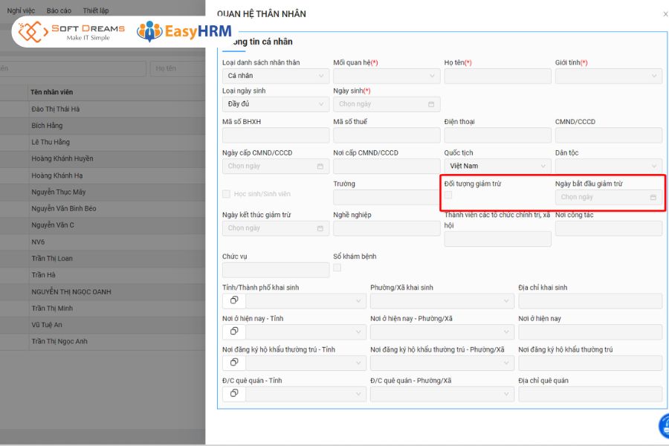Open the Thiết lập menu
Screen dimensions: 669x446
click(x=96, y=10)
